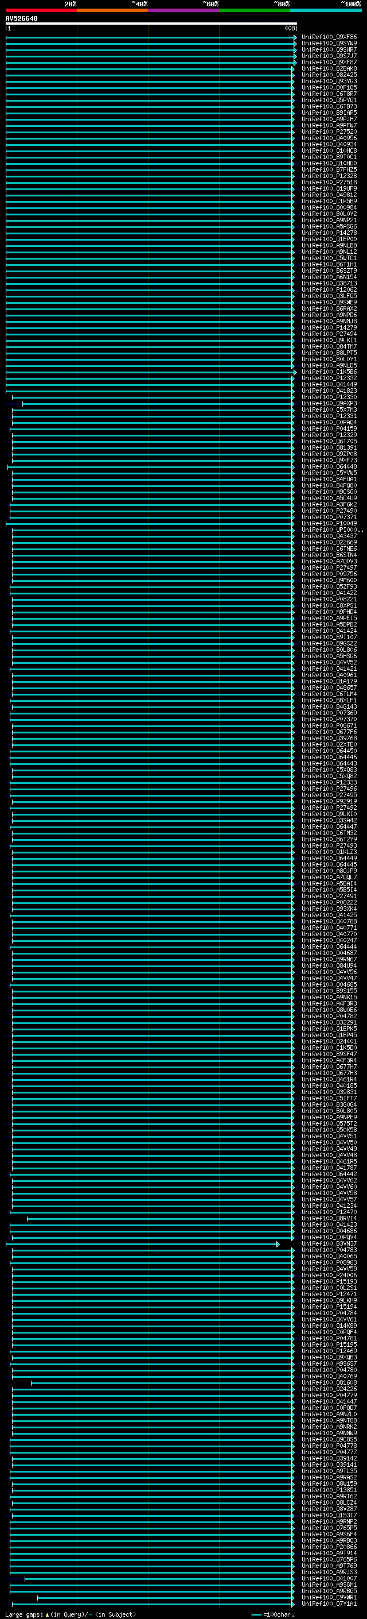Select hit label UniRef100_A5ASG6
The image size is (367, 1619).
329,226
